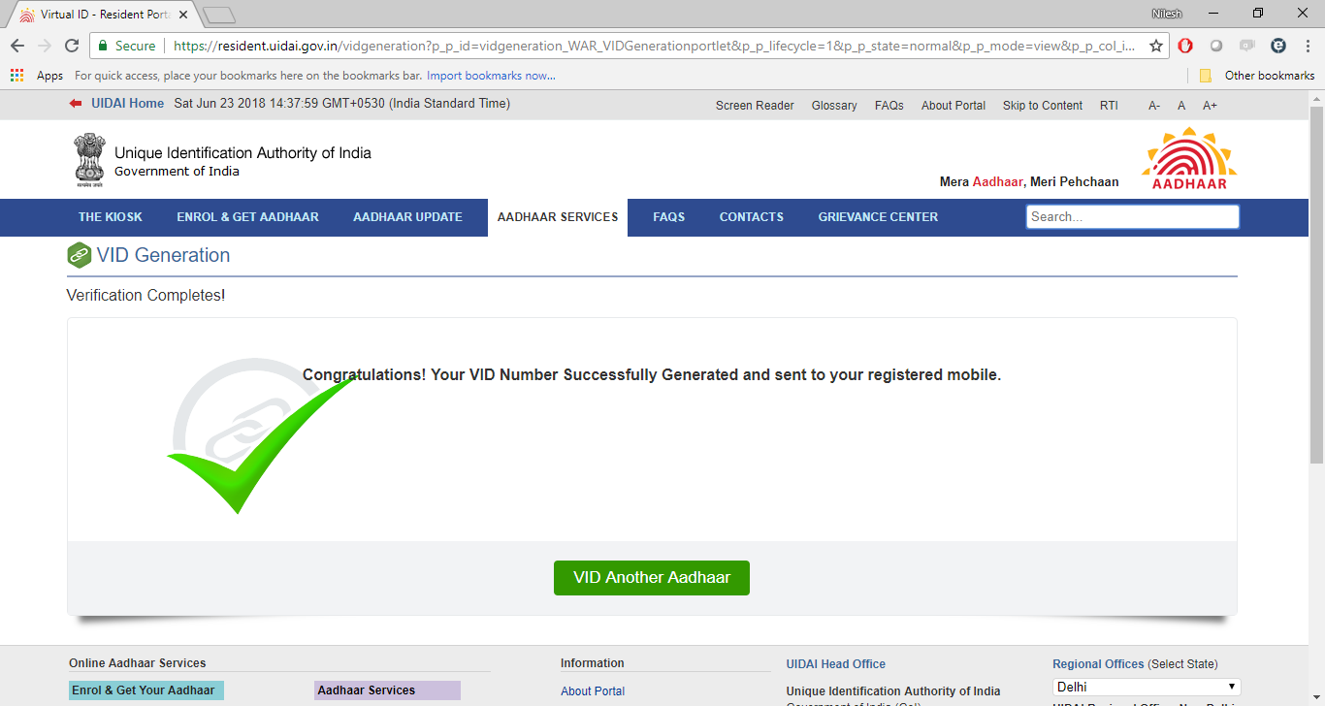Open the Apps grid shortcut in bookmarks bar
The width and height of the screenshot is (1325, 706).
tap(36, 76)
